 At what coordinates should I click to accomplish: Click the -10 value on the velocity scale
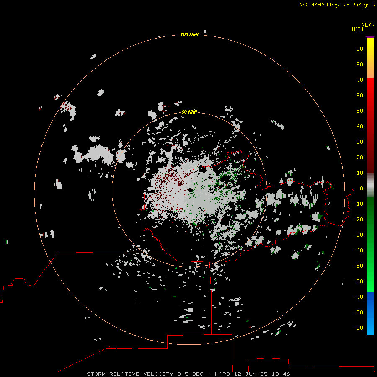pyautogui.click(x=358, y=204)
